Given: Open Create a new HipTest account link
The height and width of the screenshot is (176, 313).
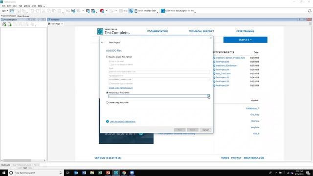Looking at the screenshot, I should coord(121,88).
